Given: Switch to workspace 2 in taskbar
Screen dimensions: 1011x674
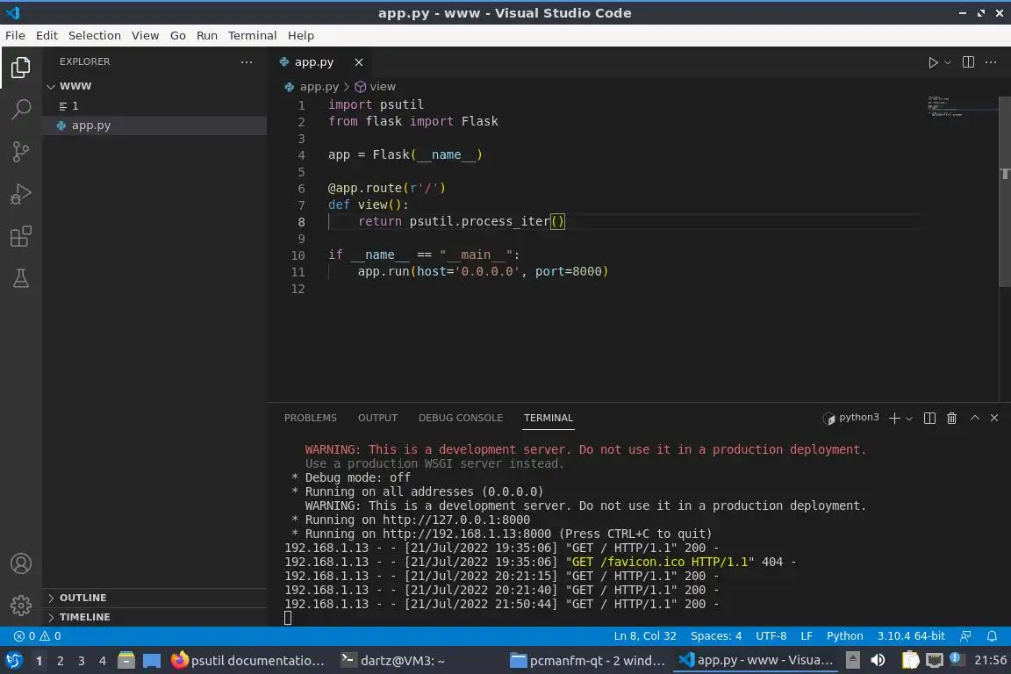Looking at the screenshot, I should click(60, 661).
